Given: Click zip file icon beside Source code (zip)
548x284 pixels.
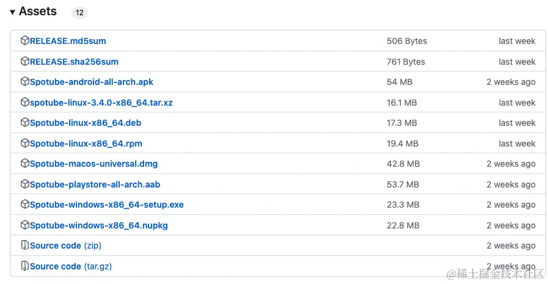Looking at the screenshot, I should [25, 246].
